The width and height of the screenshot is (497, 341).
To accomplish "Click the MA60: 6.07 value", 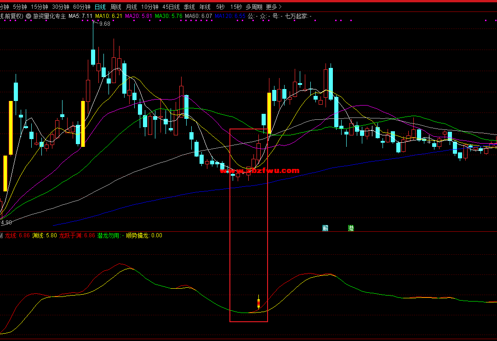I will click(x=199, y=16).
